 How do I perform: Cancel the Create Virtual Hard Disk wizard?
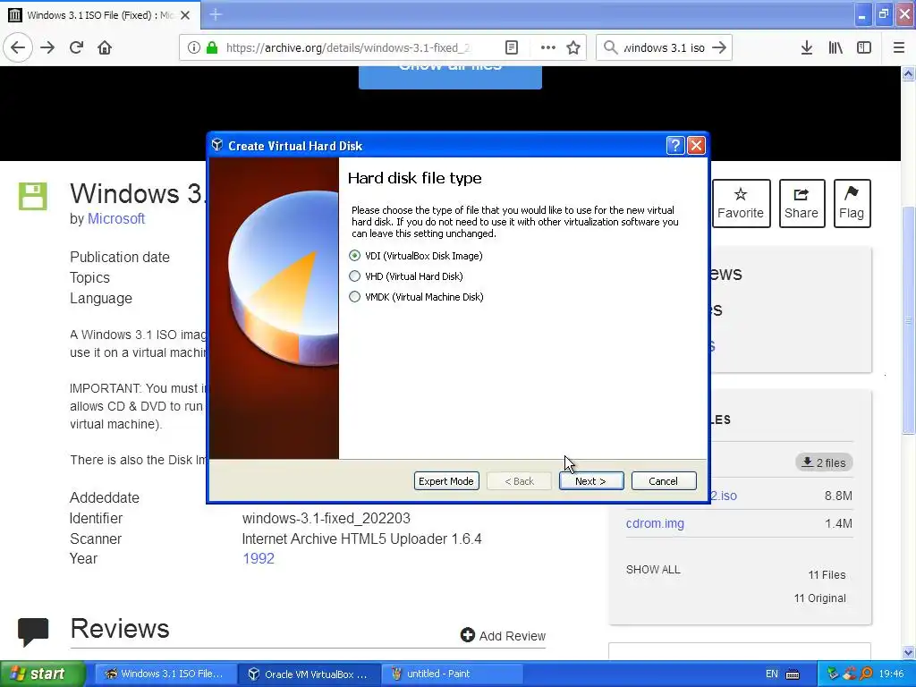pos(664,480)
